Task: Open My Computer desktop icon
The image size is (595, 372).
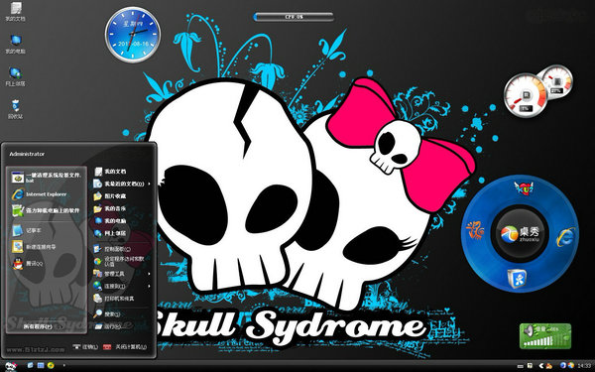Action: tap(15, 45)
